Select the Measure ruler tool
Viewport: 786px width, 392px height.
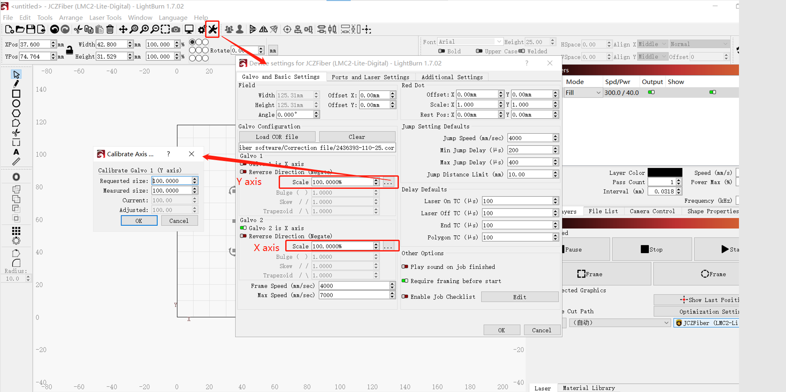tap(16, 162)
